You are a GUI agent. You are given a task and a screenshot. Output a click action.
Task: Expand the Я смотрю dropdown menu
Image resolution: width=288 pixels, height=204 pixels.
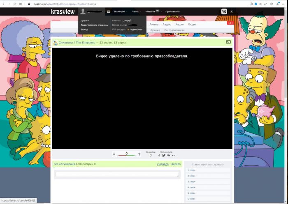120,11
